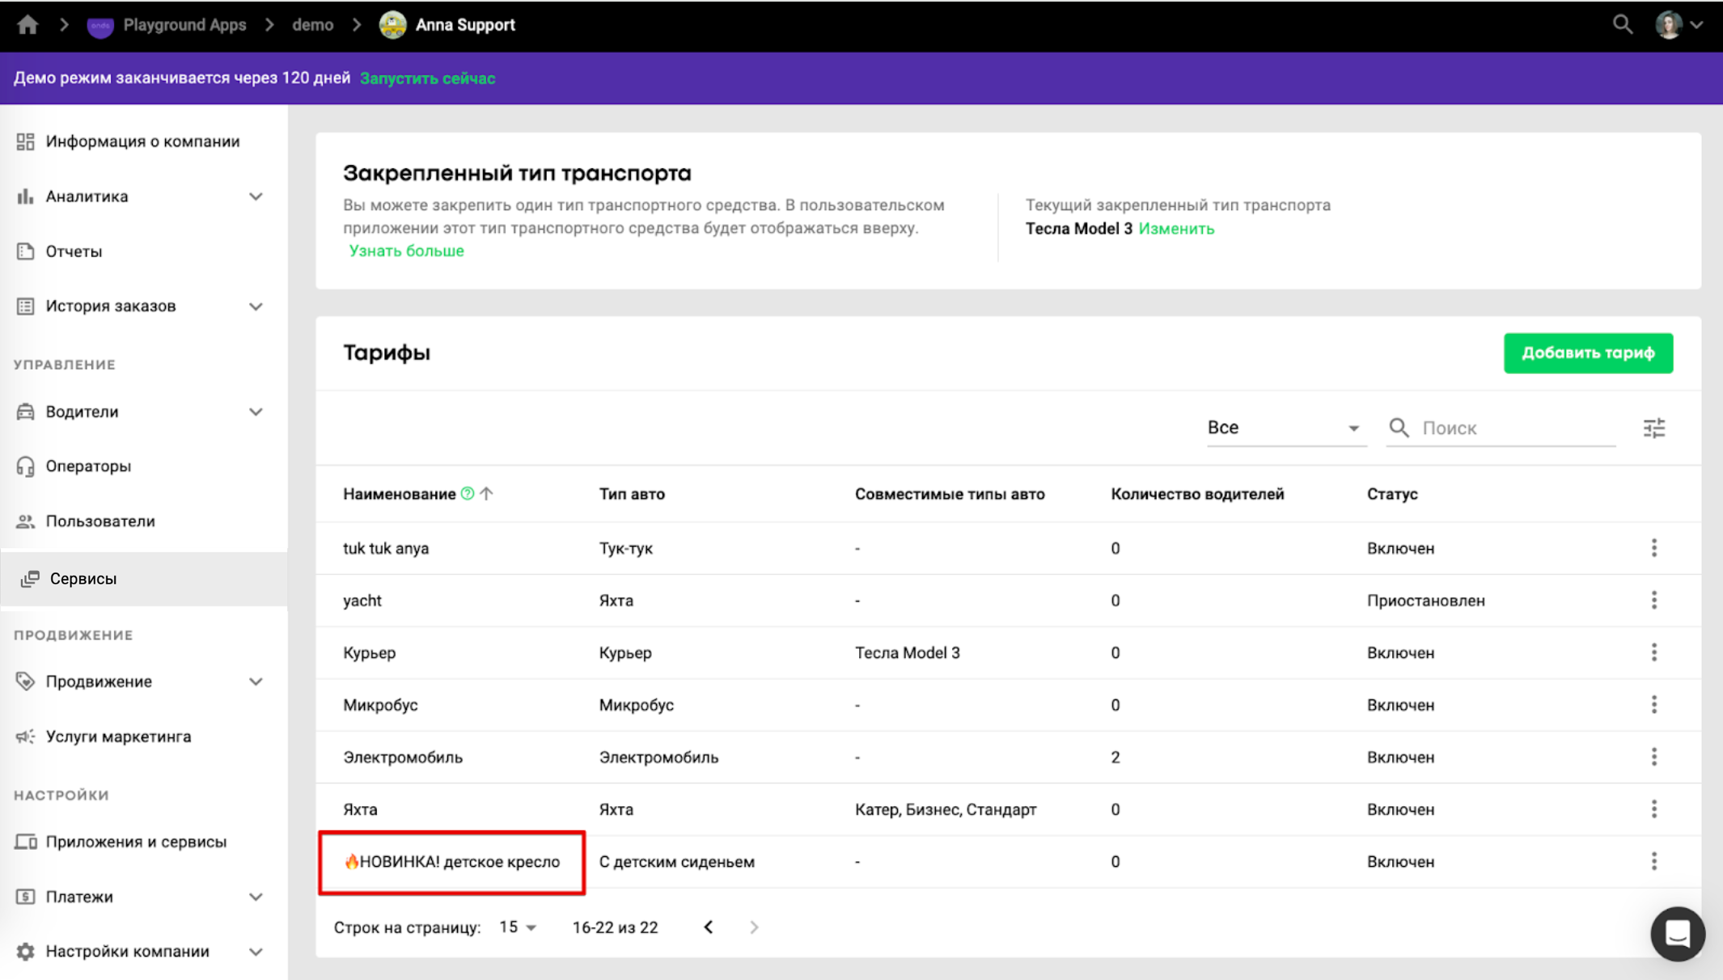Change rows per page dropdown
The height and width of the screenshot is (980, 1723).
pyautogui.click(x=517, y=927)
